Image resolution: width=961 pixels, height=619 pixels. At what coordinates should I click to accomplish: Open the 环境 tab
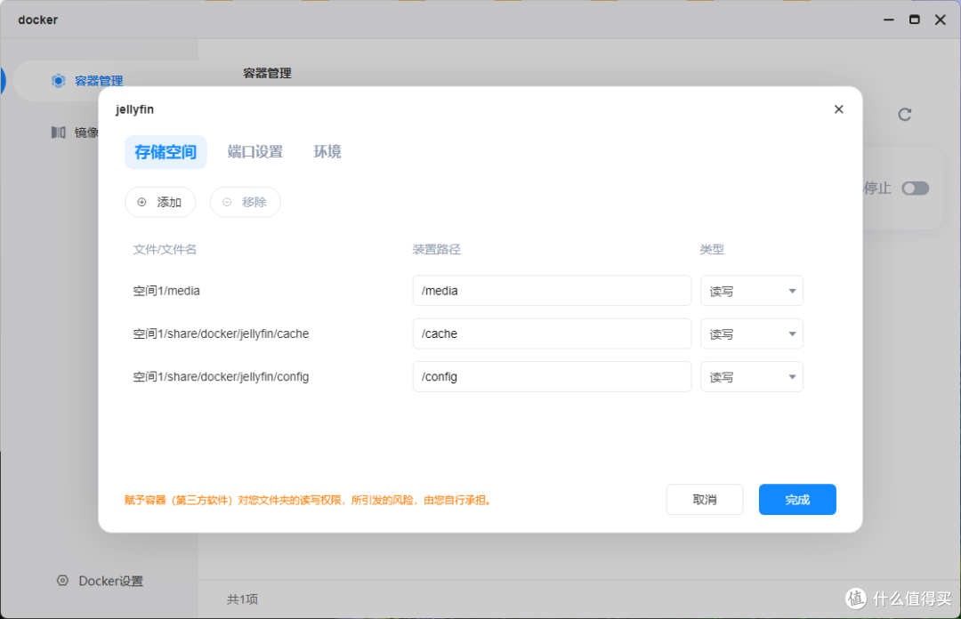pos(327,152)
